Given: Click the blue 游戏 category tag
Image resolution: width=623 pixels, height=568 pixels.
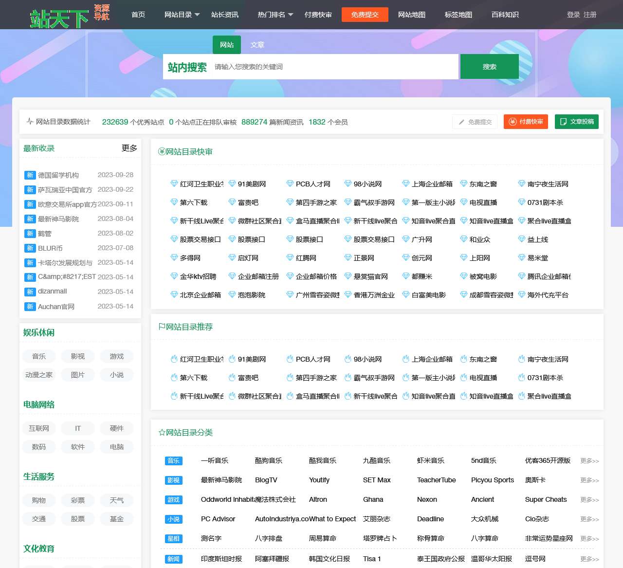Looking at the screenshot, I should click(x=173, y=500).
